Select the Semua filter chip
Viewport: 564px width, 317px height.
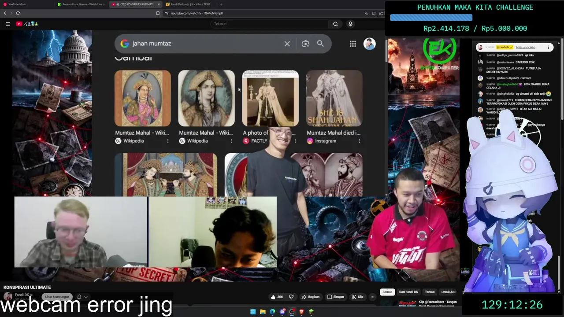(387, 292)
